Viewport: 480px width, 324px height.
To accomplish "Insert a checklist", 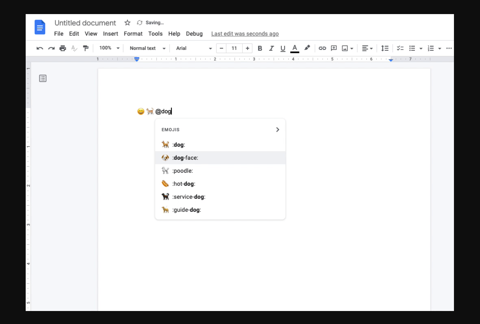I will (400, 48).
